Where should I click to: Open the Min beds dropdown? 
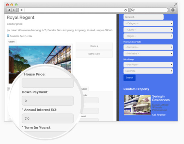pyautogui.click(x=148, y=47)
